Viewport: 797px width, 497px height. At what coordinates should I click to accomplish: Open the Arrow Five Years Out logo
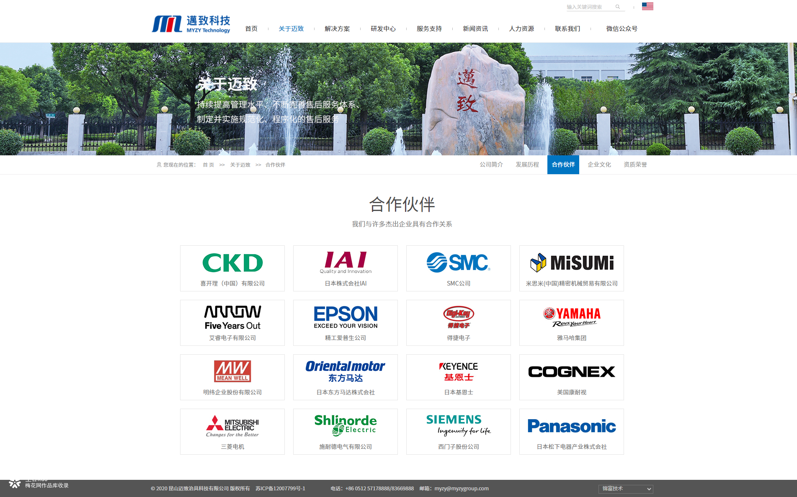pyautogui.click(x=232, y=318)
